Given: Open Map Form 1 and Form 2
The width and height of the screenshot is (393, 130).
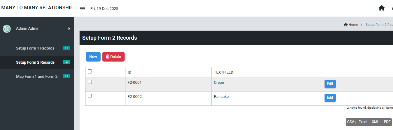Looking at the screenshot, I should pyautogui.click(x=37, y=76).
